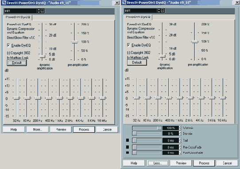Open the Init1 preset stepper in right window
The height and width of the screenshot is (169, 240).
pos(159,11)
